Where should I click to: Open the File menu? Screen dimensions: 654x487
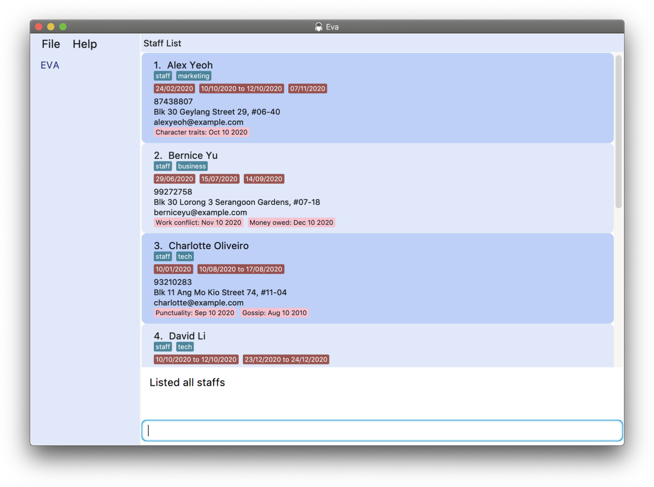tap(51, 44)
